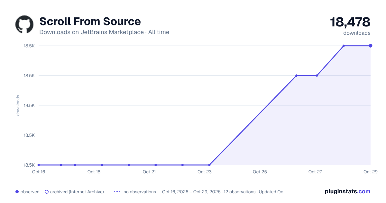Viewport: 386px width, 203px height.
Task: Click the archived Internet Archive legend circle
Action: (x=47, y=192)
